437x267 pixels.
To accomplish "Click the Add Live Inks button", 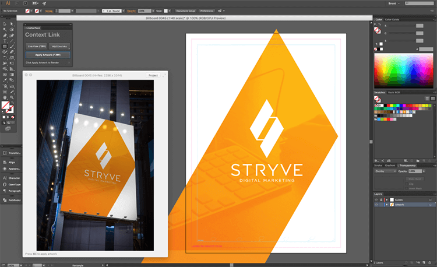I will (59, 46).
